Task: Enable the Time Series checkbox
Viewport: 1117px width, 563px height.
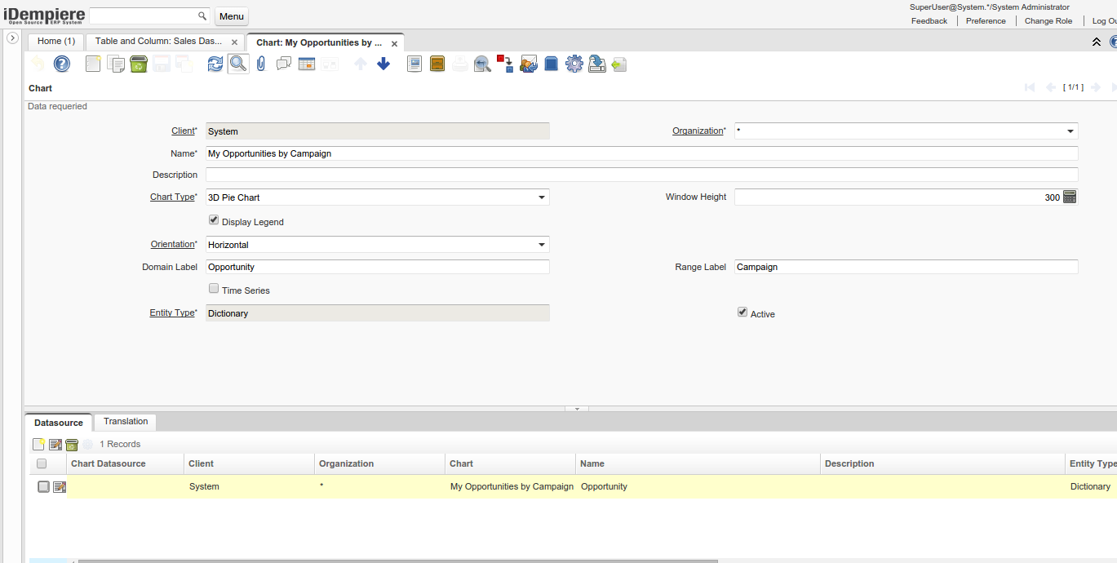Action: pos(214,289)
